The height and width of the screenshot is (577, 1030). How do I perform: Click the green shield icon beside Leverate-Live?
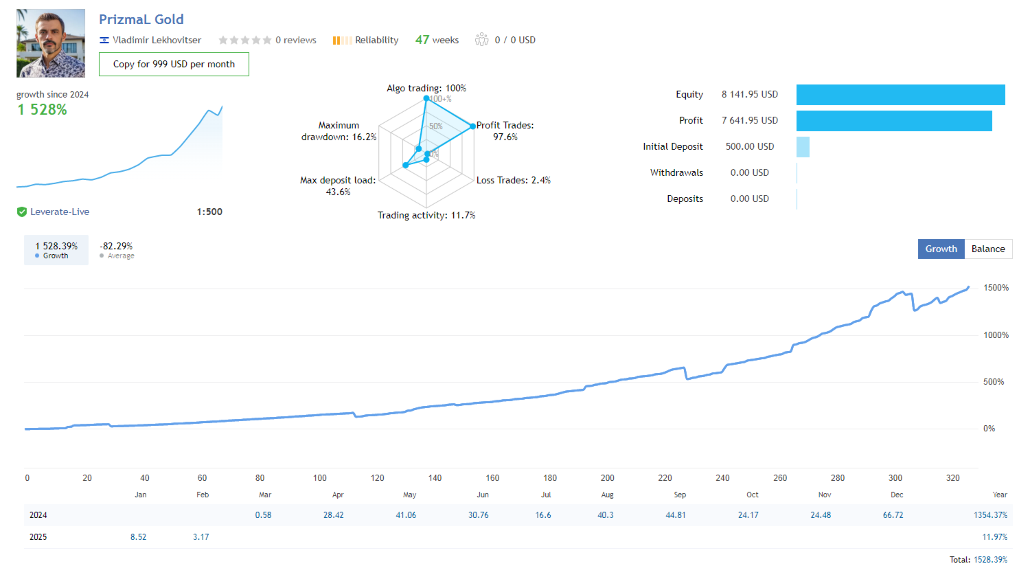coord(22,212)
